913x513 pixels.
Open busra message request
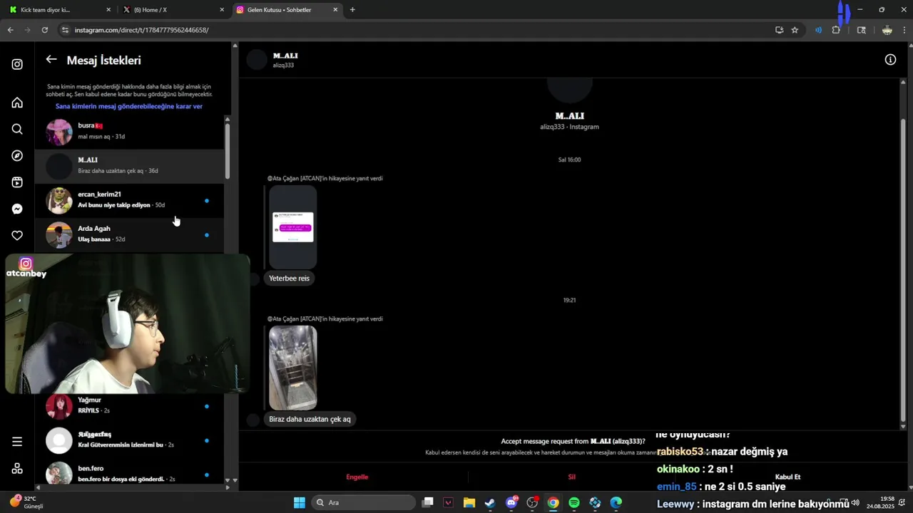tap(129, 132)
